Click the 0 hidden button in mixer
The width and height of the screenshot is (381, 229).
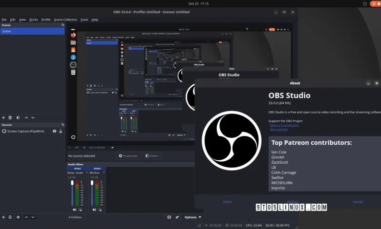[x=75, y=217]
